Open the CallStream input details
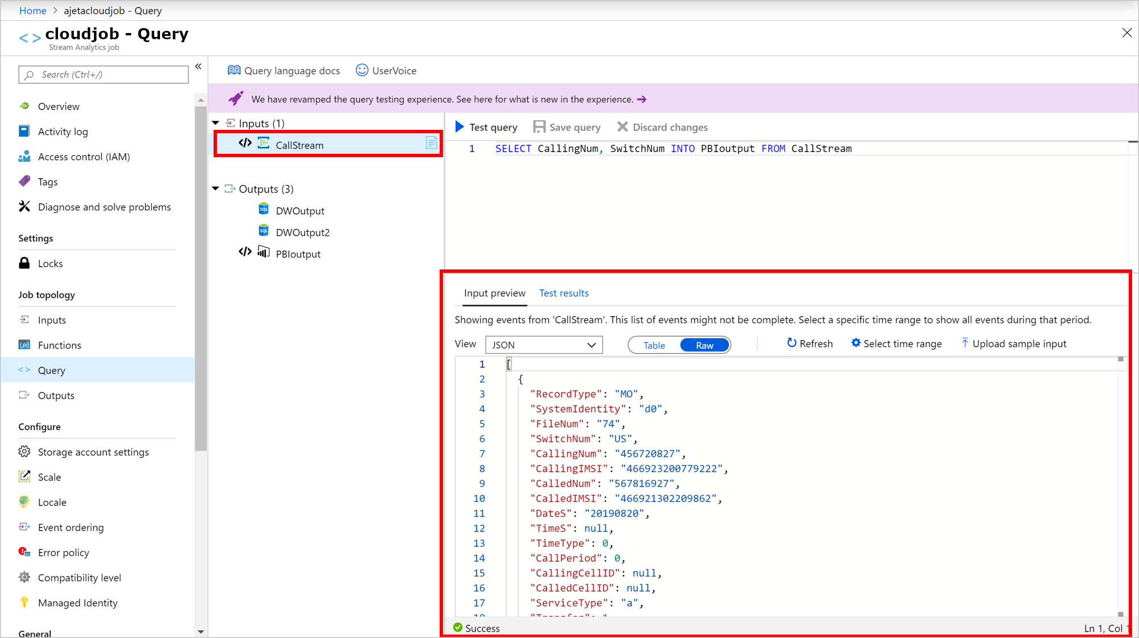This screenshot has width=1139, height=638. 300,145
